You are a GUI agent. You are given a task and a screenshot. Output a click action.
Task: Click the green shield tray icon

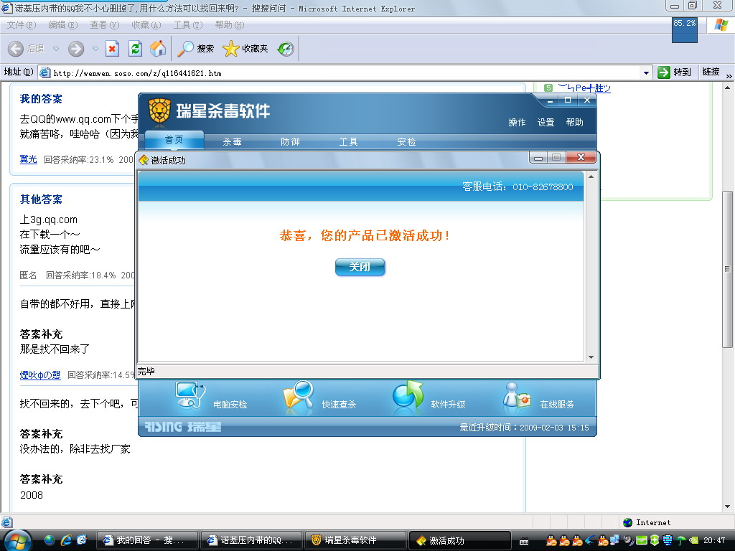pyautogui.click(x=655, y=540)
